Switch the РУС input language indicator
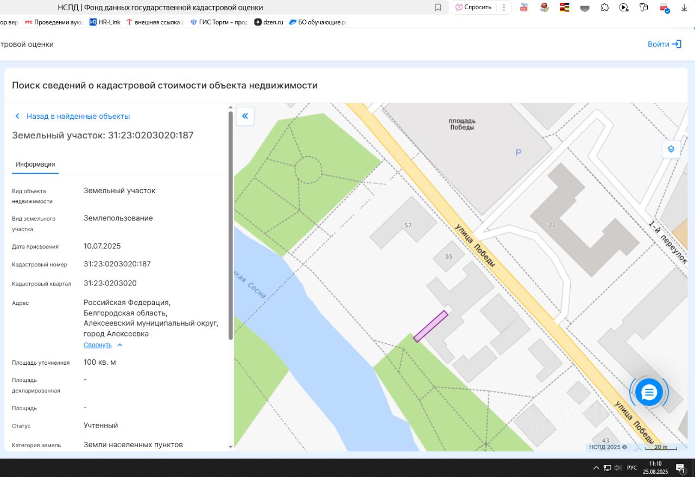Viewport: 695px width, 477px height. (632, 468)
